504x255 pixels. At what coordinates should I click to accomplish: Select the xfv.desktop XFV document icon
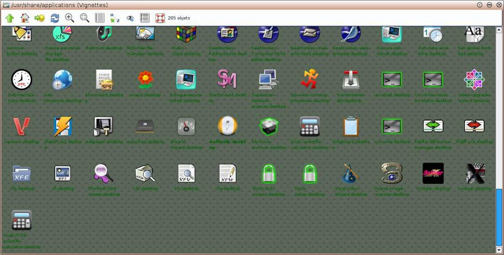[x=187, y=174]
